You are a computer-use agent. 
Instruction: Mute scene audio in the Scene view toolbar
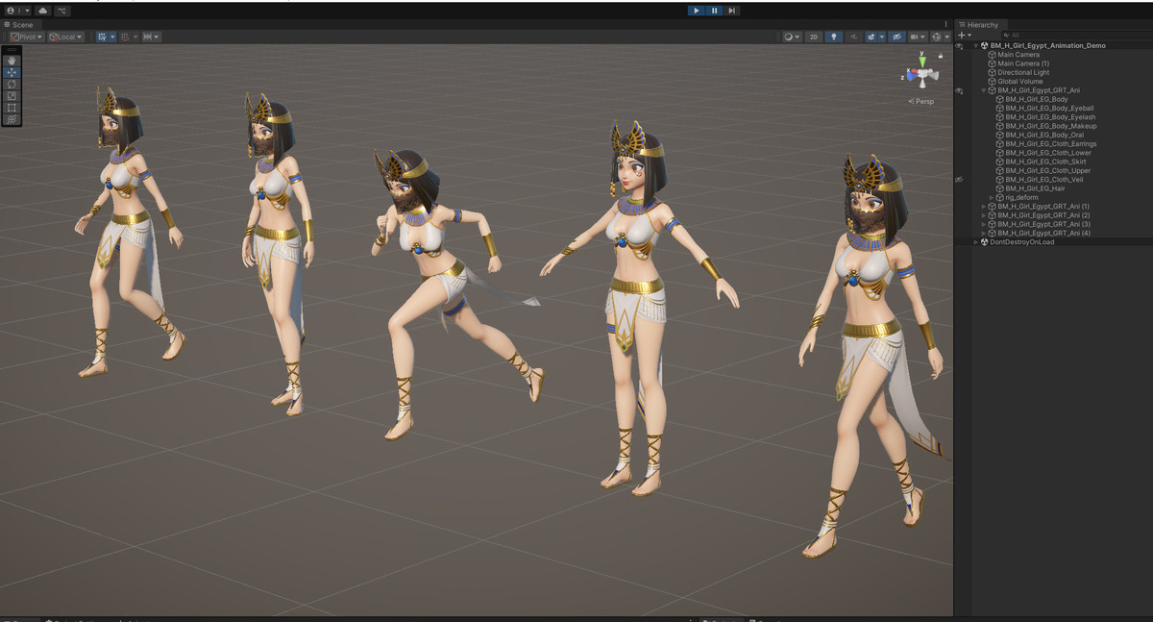pos(854,36)
